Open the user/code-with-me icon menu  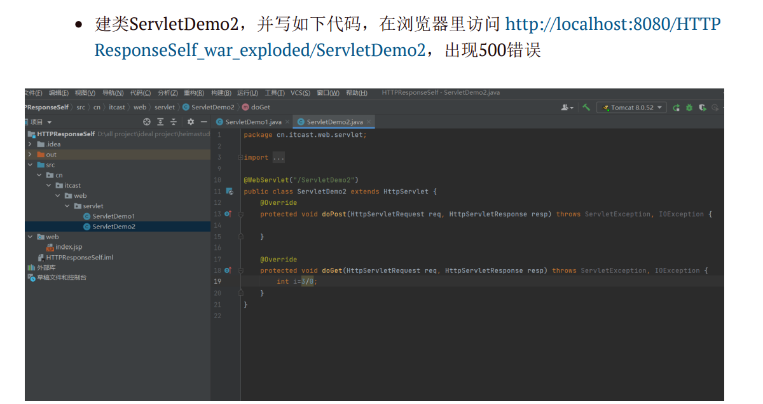[567, 108]
